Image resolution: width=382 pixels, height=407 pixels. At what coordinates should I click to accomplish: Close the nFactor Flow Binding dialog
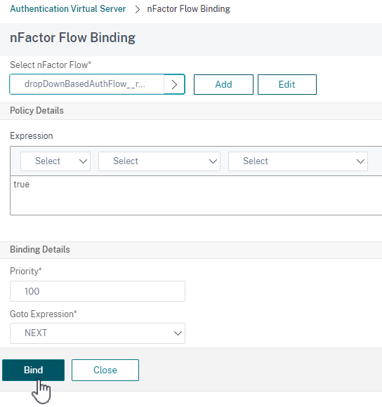105,370
